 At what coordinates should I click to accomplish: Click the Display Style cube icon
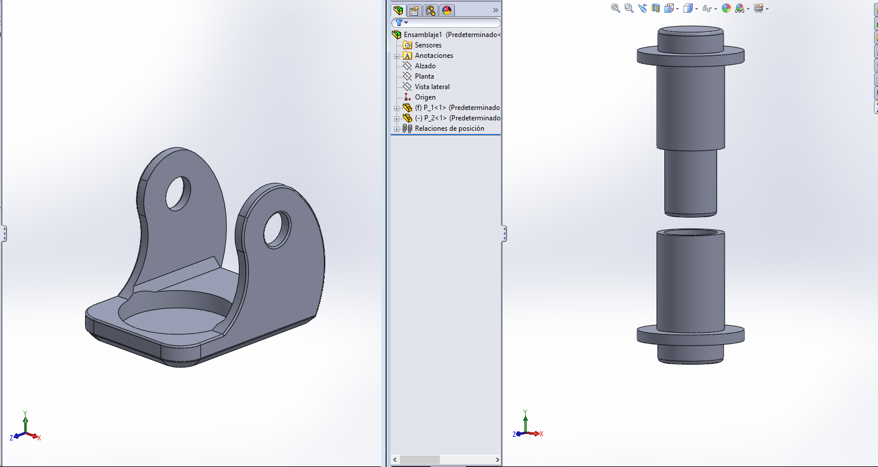688,8
